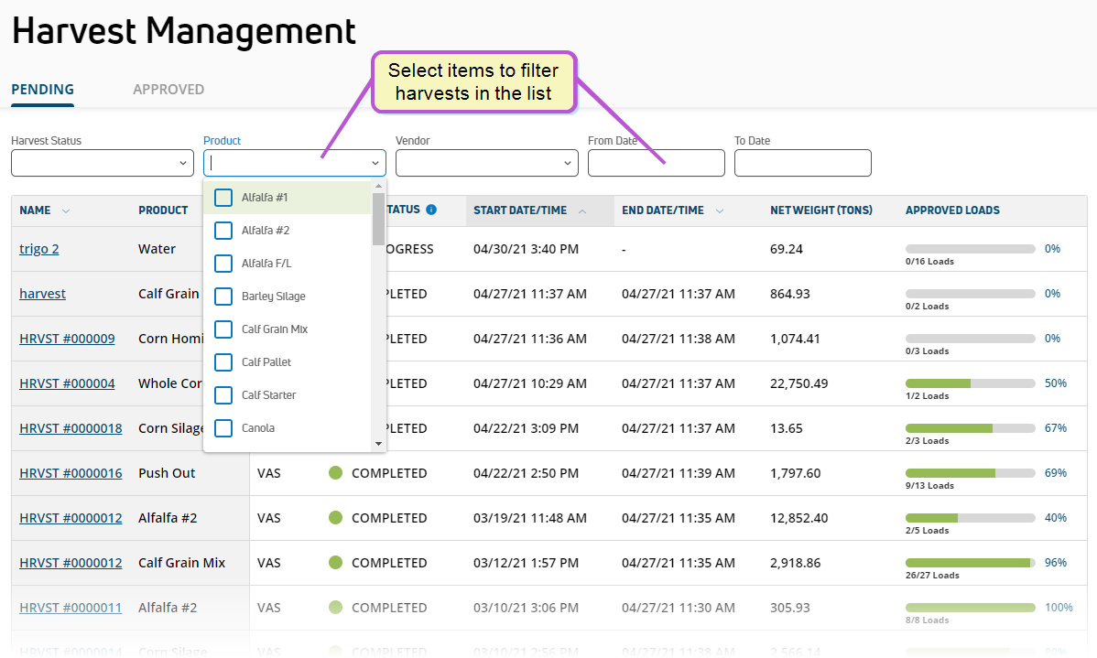Collapse the Product dropdown arrow
The height and width of the screenshot is (658, 1097).
click(375, 163)
